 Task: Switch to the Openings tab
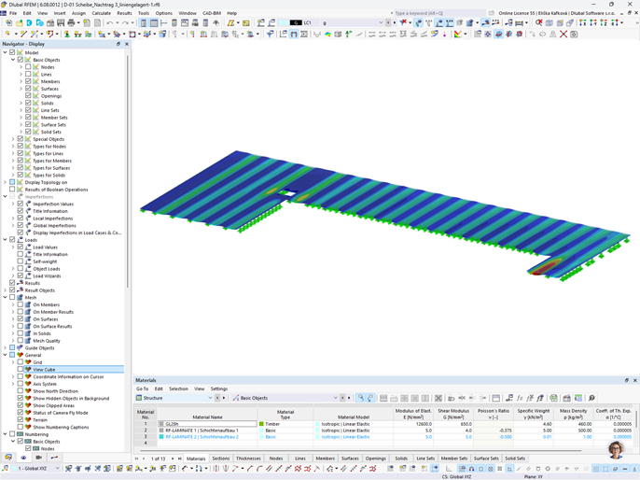pyautogui.click(x=375, y=459)
